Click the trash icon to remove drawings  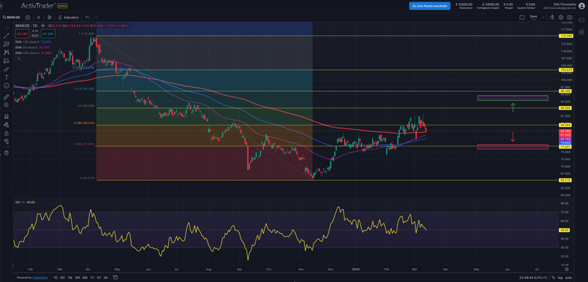7,153
